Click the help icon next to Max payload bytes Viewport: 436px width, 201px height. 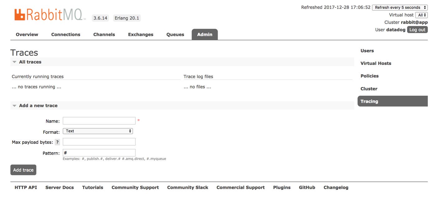(x=57, y=142)
